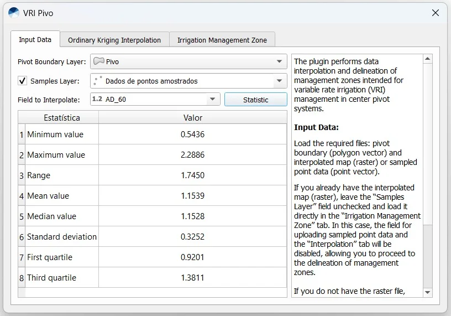Select the 1.3811 value cell
The image size is (451, 316).
pos(193,277)
